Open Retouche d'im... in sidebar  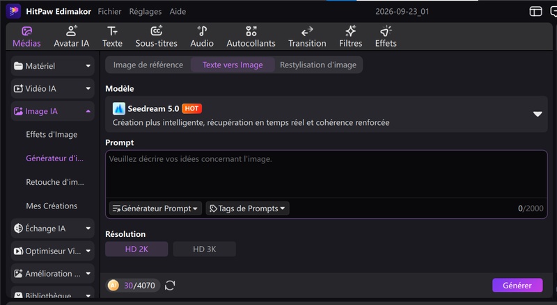point(55,182)
